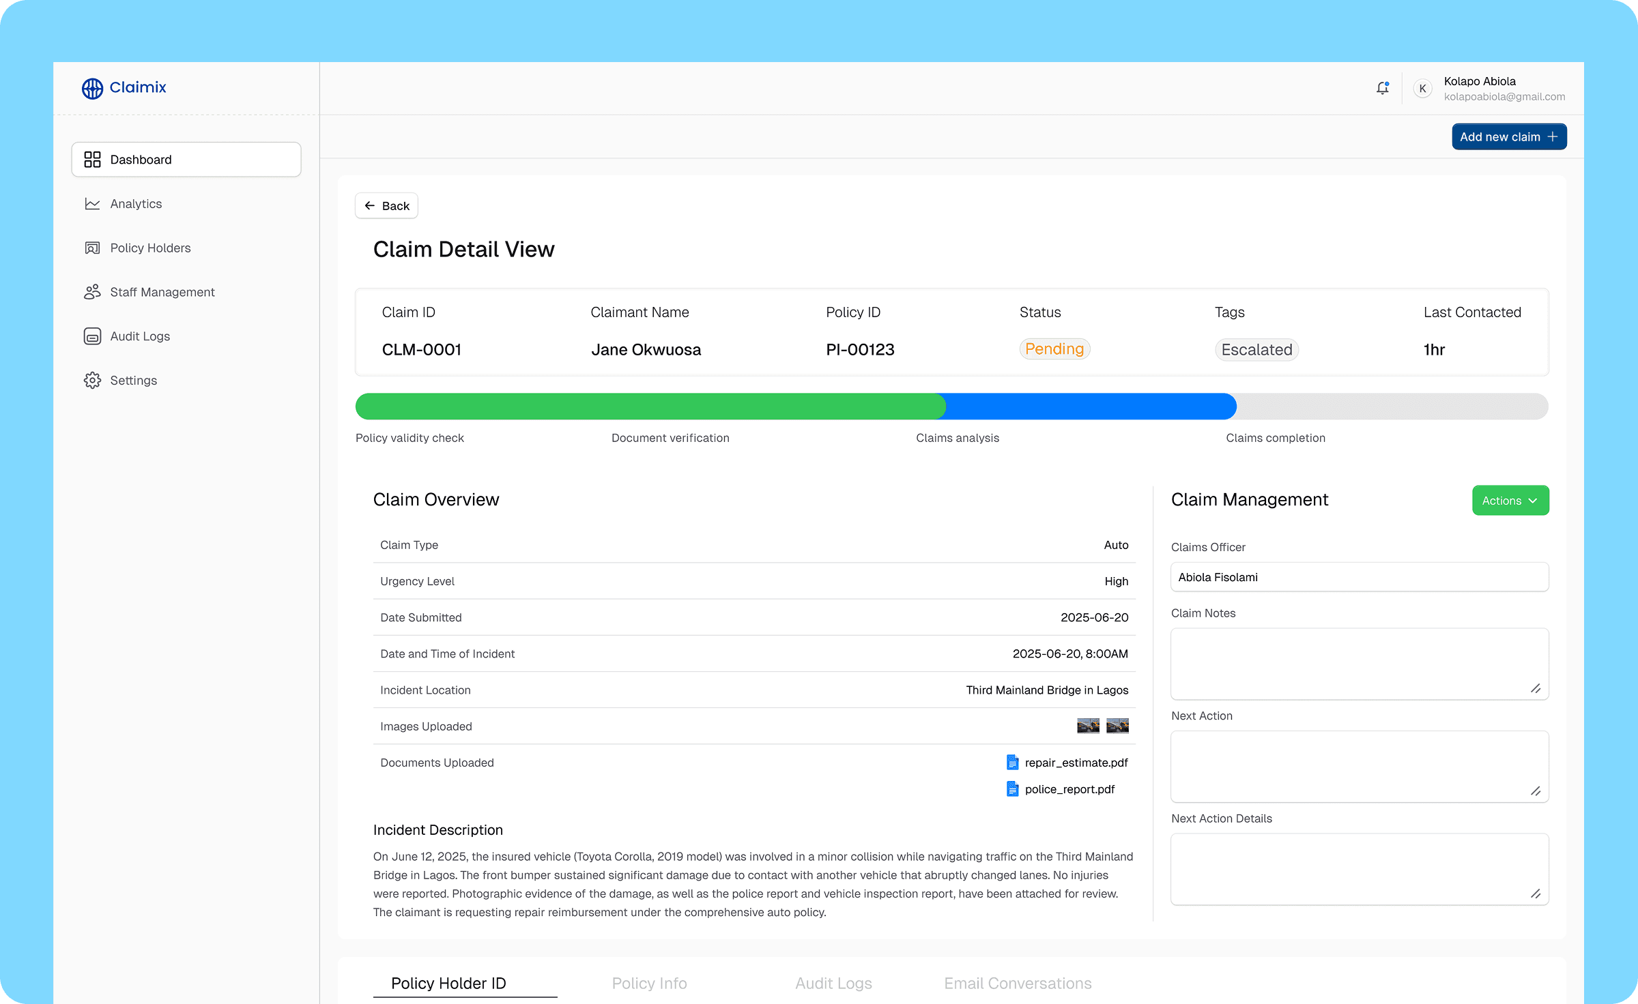Open Analytics from the sidebar
This screenshot has height=1004, width=1638.
coord(136,204)
